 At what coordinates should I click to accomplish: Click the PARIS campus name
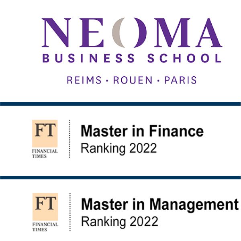(180, 80)
